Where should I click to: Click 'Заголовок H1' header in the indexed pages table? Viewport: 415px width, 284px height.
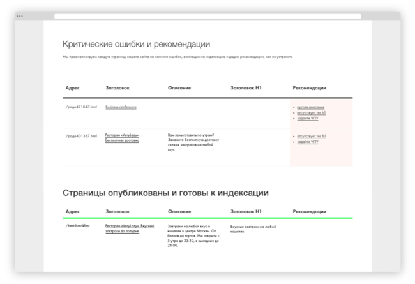246,210
